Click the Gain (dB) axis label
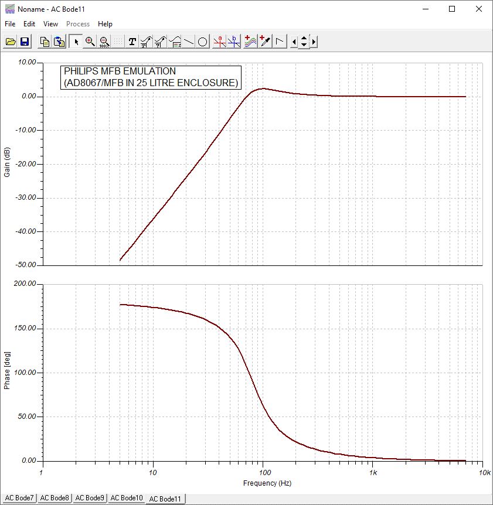 (7, 162)
